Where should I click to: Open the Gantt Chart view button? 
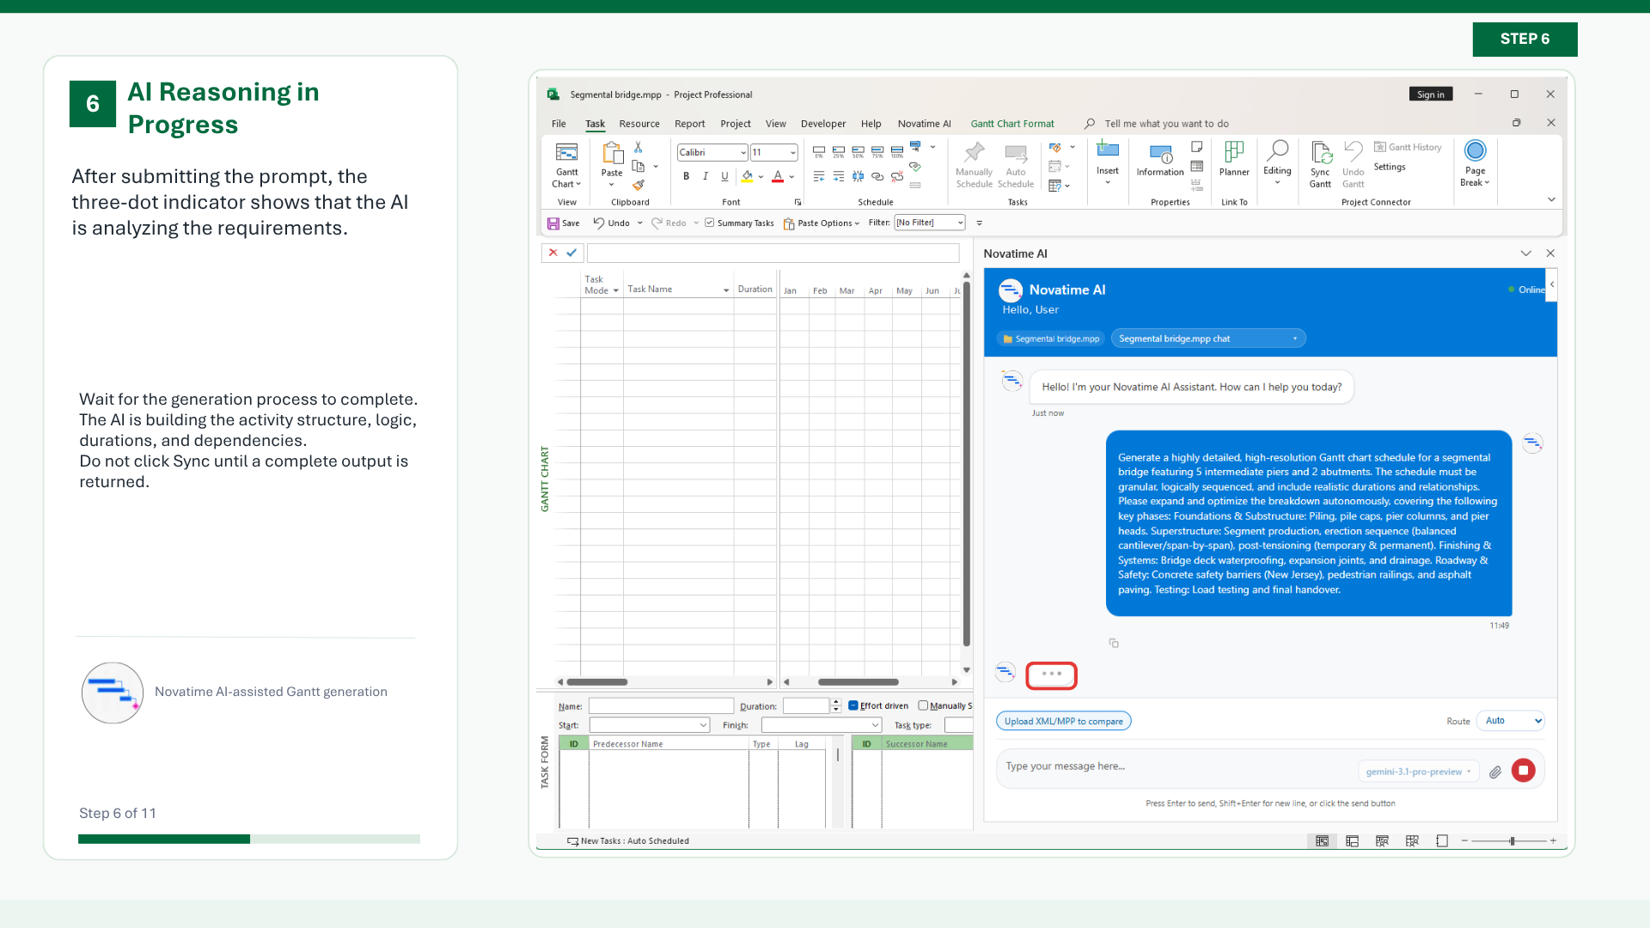pos(566,165)
